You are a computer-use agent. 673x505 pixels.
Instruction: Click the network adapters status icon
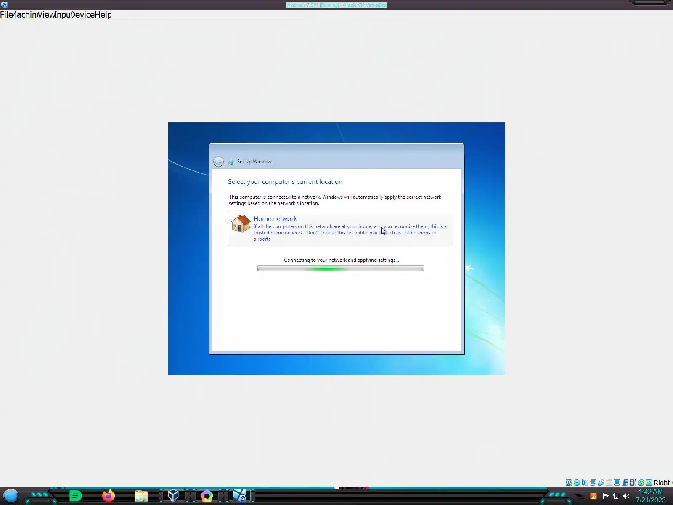[593, 483]
